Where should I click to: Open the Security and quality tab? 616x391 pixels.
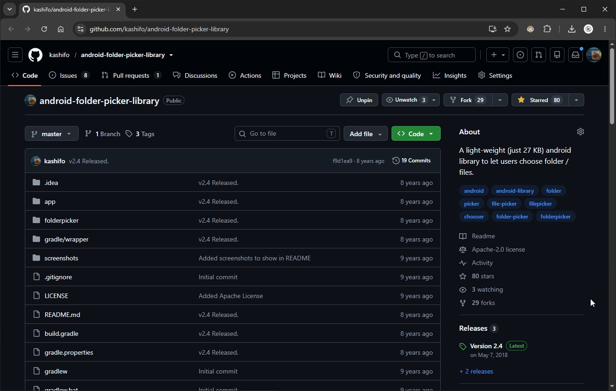click(387, 75)
